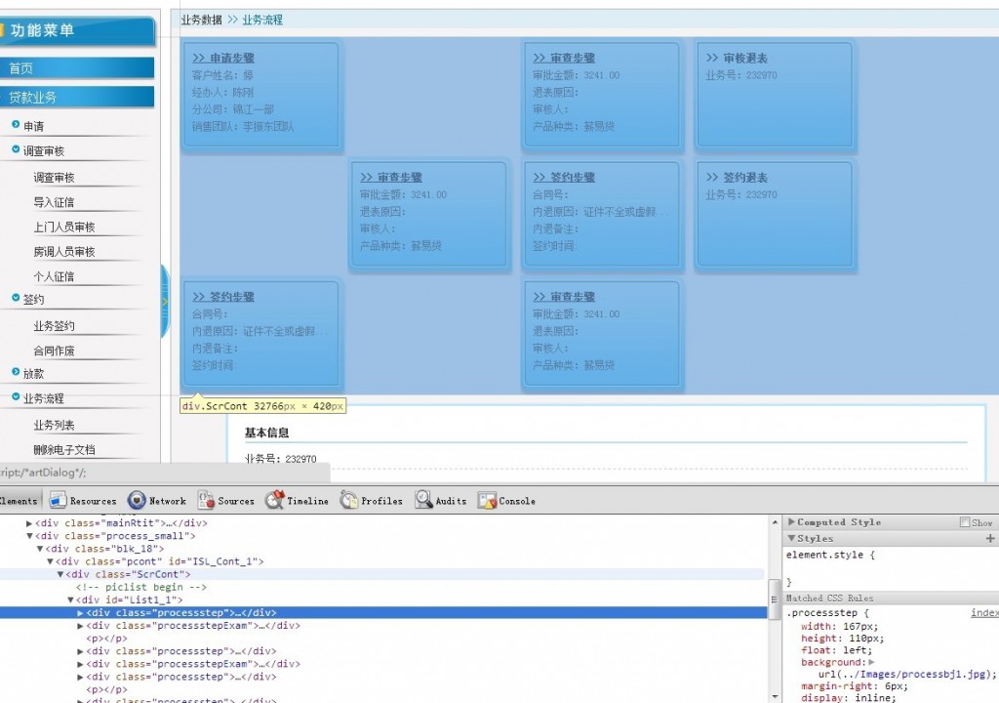The height and width of the screenshot is (703, 999).
Task: Open the 审核退表 step link
Action: click(737, 58)
